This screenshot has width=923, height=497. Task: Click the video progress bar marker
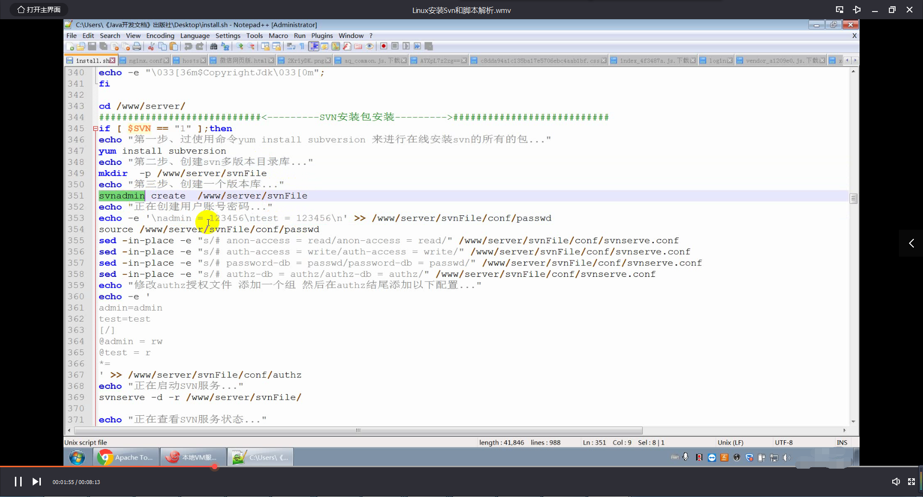coord(214,466)
